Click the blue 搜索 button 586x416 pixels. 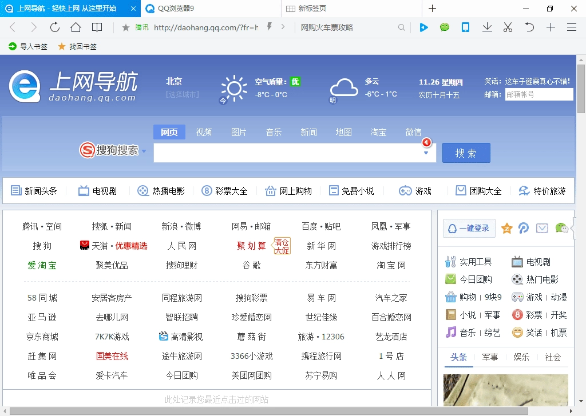tap(466, 153)
